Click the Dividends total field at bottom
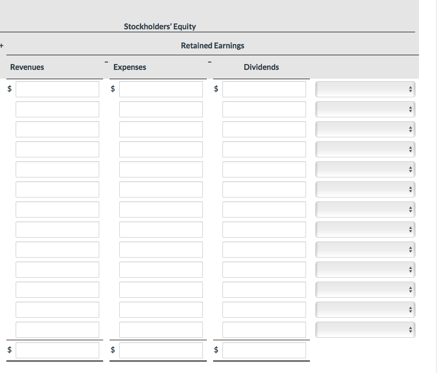Screen dimensions: 439x373 [x=264, y=351]
